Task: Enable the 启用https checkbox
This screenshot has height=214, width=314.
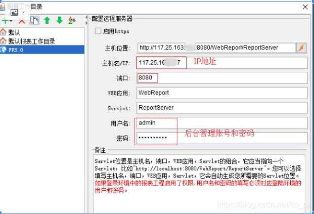Action: pos(98,31)
